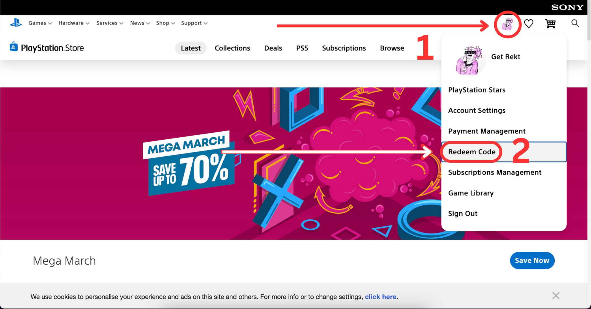Expand the Games dropdown menu
This screenshot has height=309, width=591.
tap(40, 23)
